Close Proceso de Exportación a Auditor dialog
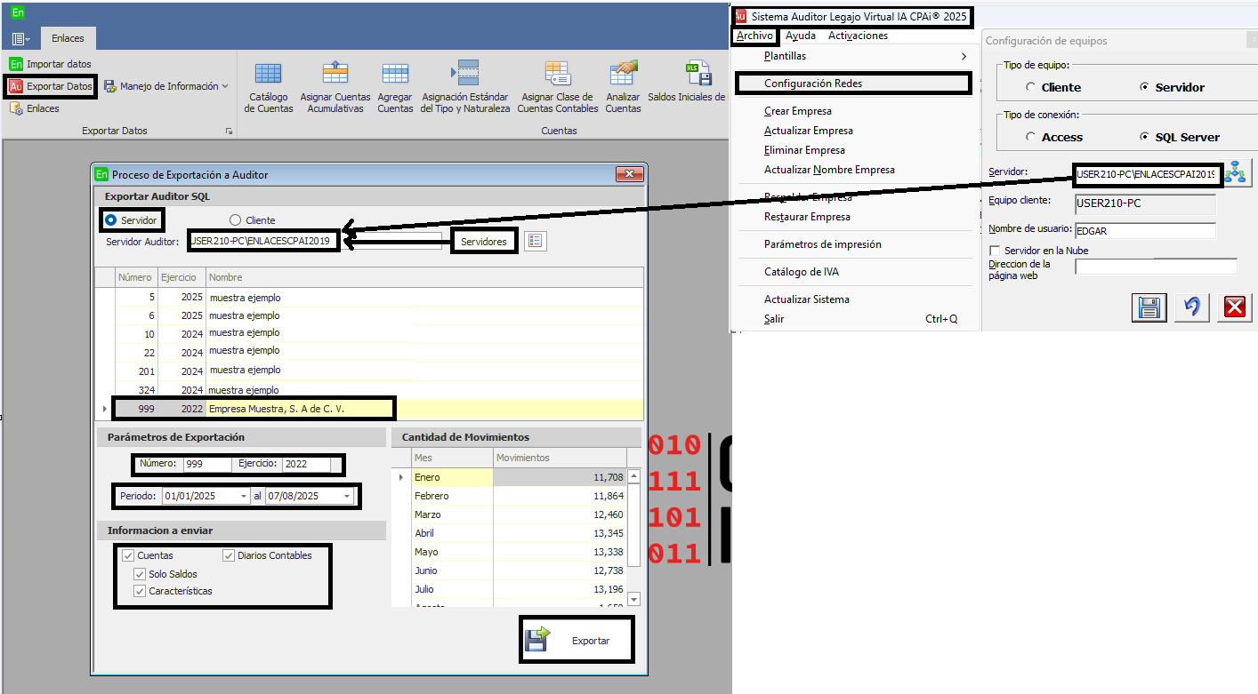The image size is (1258, 694). click(629, 174)
